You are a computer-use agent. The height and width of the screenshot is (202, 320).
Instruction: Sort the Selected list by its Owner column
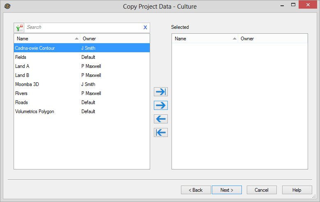point(273,39)
